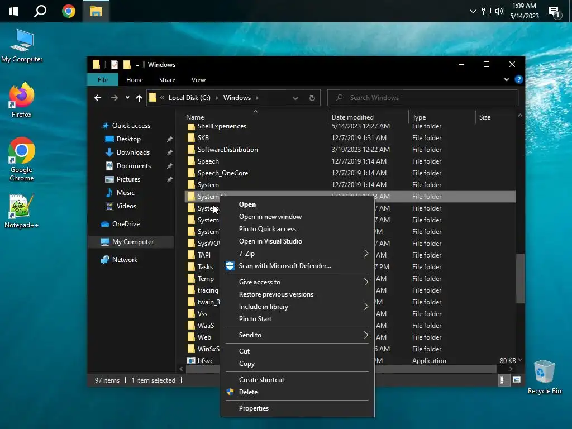The image size is (572, 429).
Task: Open the View ribbon tab
Action: click(198, 80)
